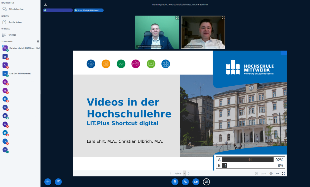
Task: Click the screen share button
Action: pyautogui.click(x=206, y=182)
